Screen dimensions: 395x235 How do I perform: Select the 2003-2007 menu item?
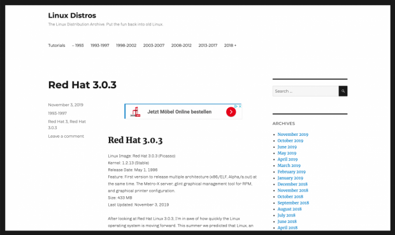coord(154,46)
